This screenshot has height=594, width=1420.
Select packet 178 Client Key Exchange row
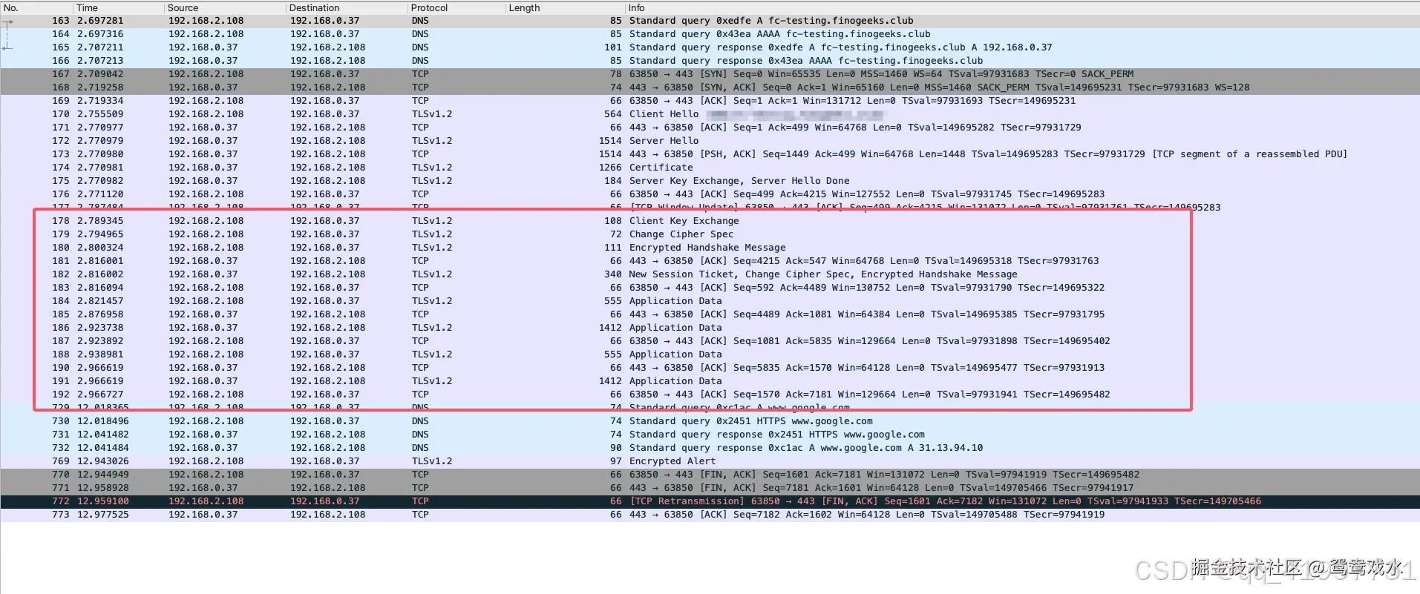[710, 221]
